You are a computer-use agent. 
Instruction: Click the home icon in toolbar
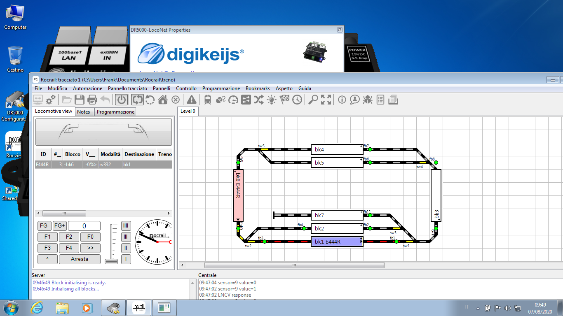[x=163, y=100]
